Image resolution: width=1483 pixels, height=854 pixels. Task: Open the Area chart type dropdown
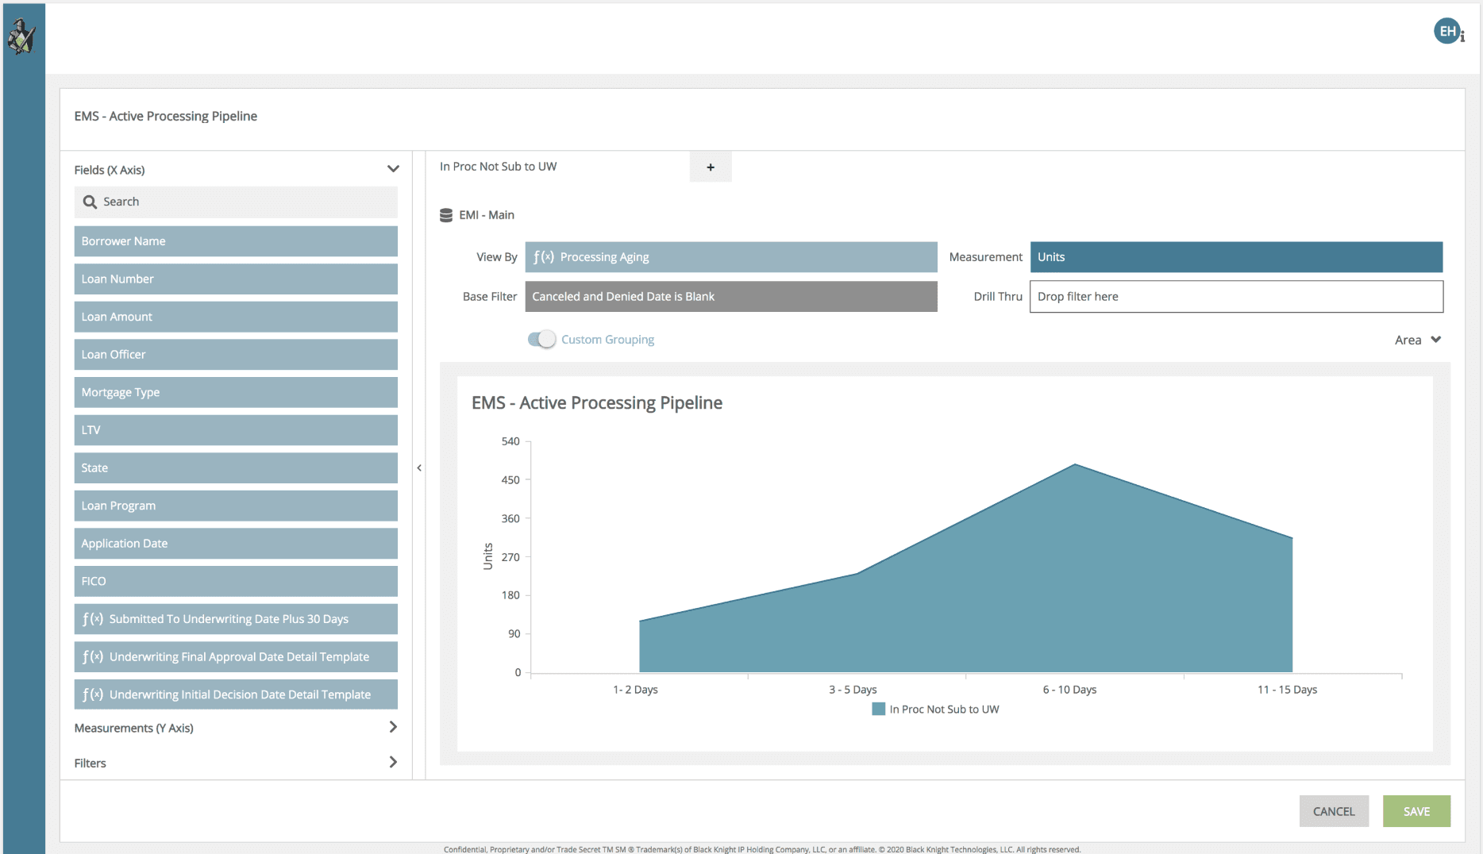1418,340
